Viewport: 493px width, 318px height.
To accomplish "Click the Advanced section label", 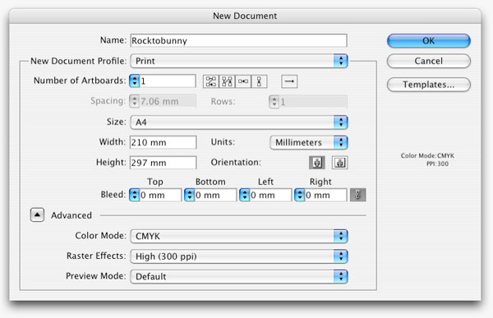I will pos(71,215).
